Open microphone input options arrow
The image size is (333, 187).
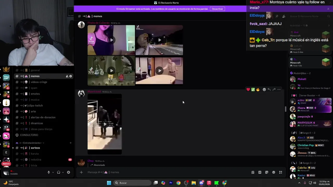click(53, 172)
